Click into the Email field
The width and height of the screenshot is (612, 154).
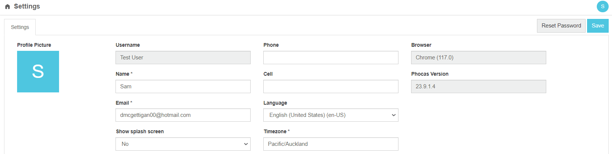183,115
